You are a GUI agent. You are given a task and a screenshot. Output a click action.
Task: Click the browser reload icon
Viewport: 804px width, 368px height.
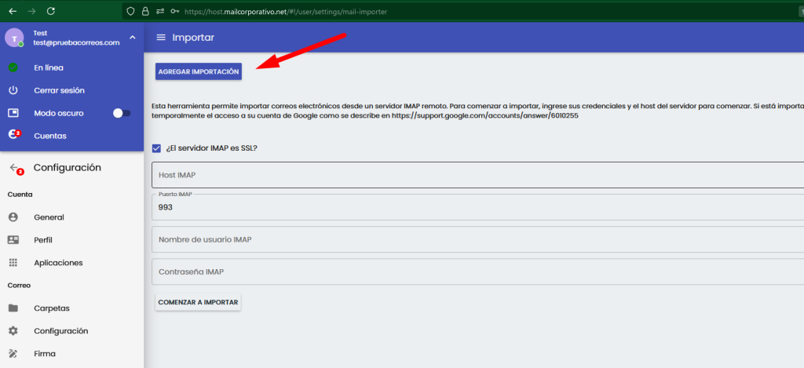(x=51, y=12)
